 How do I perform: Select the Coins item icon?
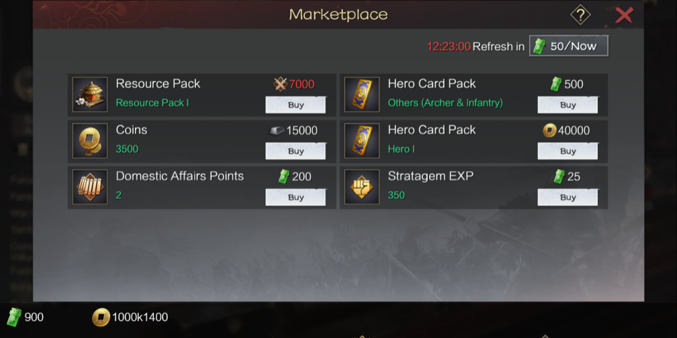pos(90,141)
